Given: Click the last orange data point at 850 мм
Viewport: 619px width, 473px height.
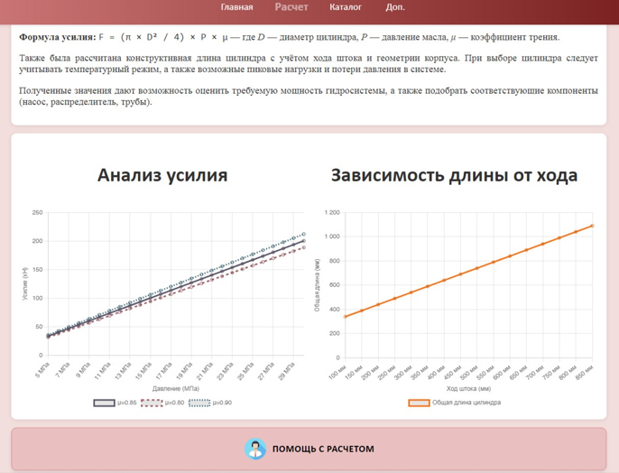Looking at the screenshot, I should click(x=592, y=226).
